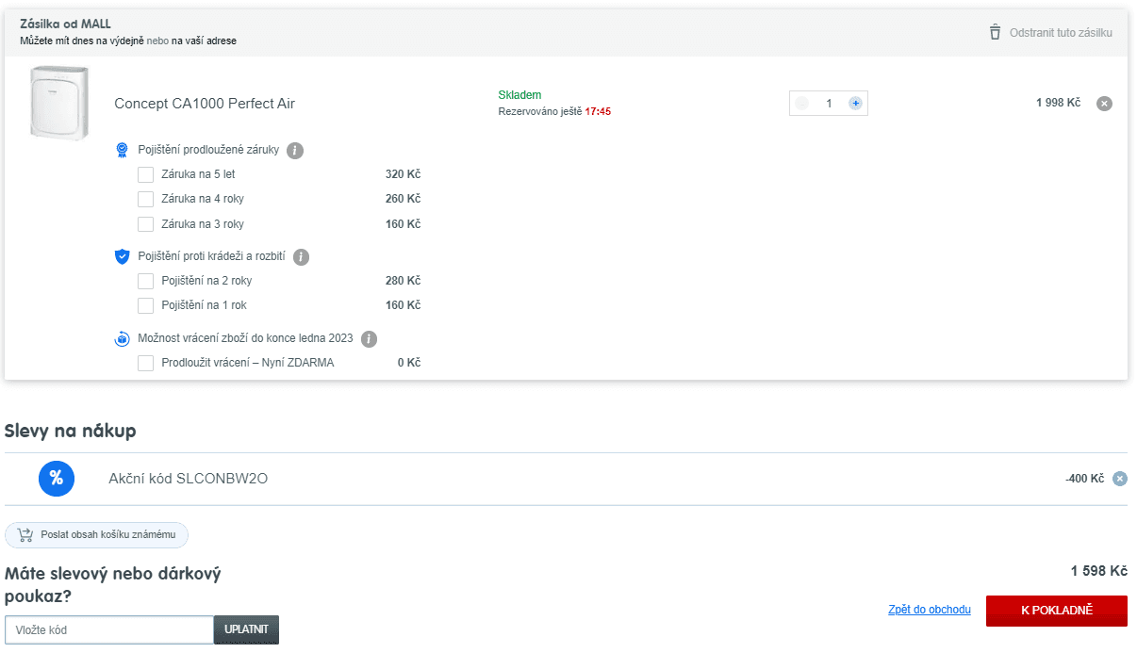Remove promo code SLCONBW2O with X icon
The image size is (1137, 653).
[x=1120, y=479]
